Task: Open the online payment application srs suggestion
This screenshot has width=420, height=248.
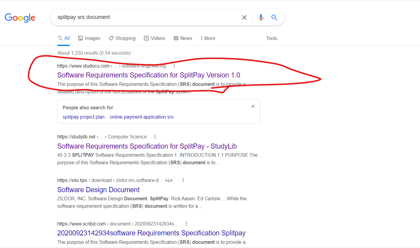Action: coord(142,117)
